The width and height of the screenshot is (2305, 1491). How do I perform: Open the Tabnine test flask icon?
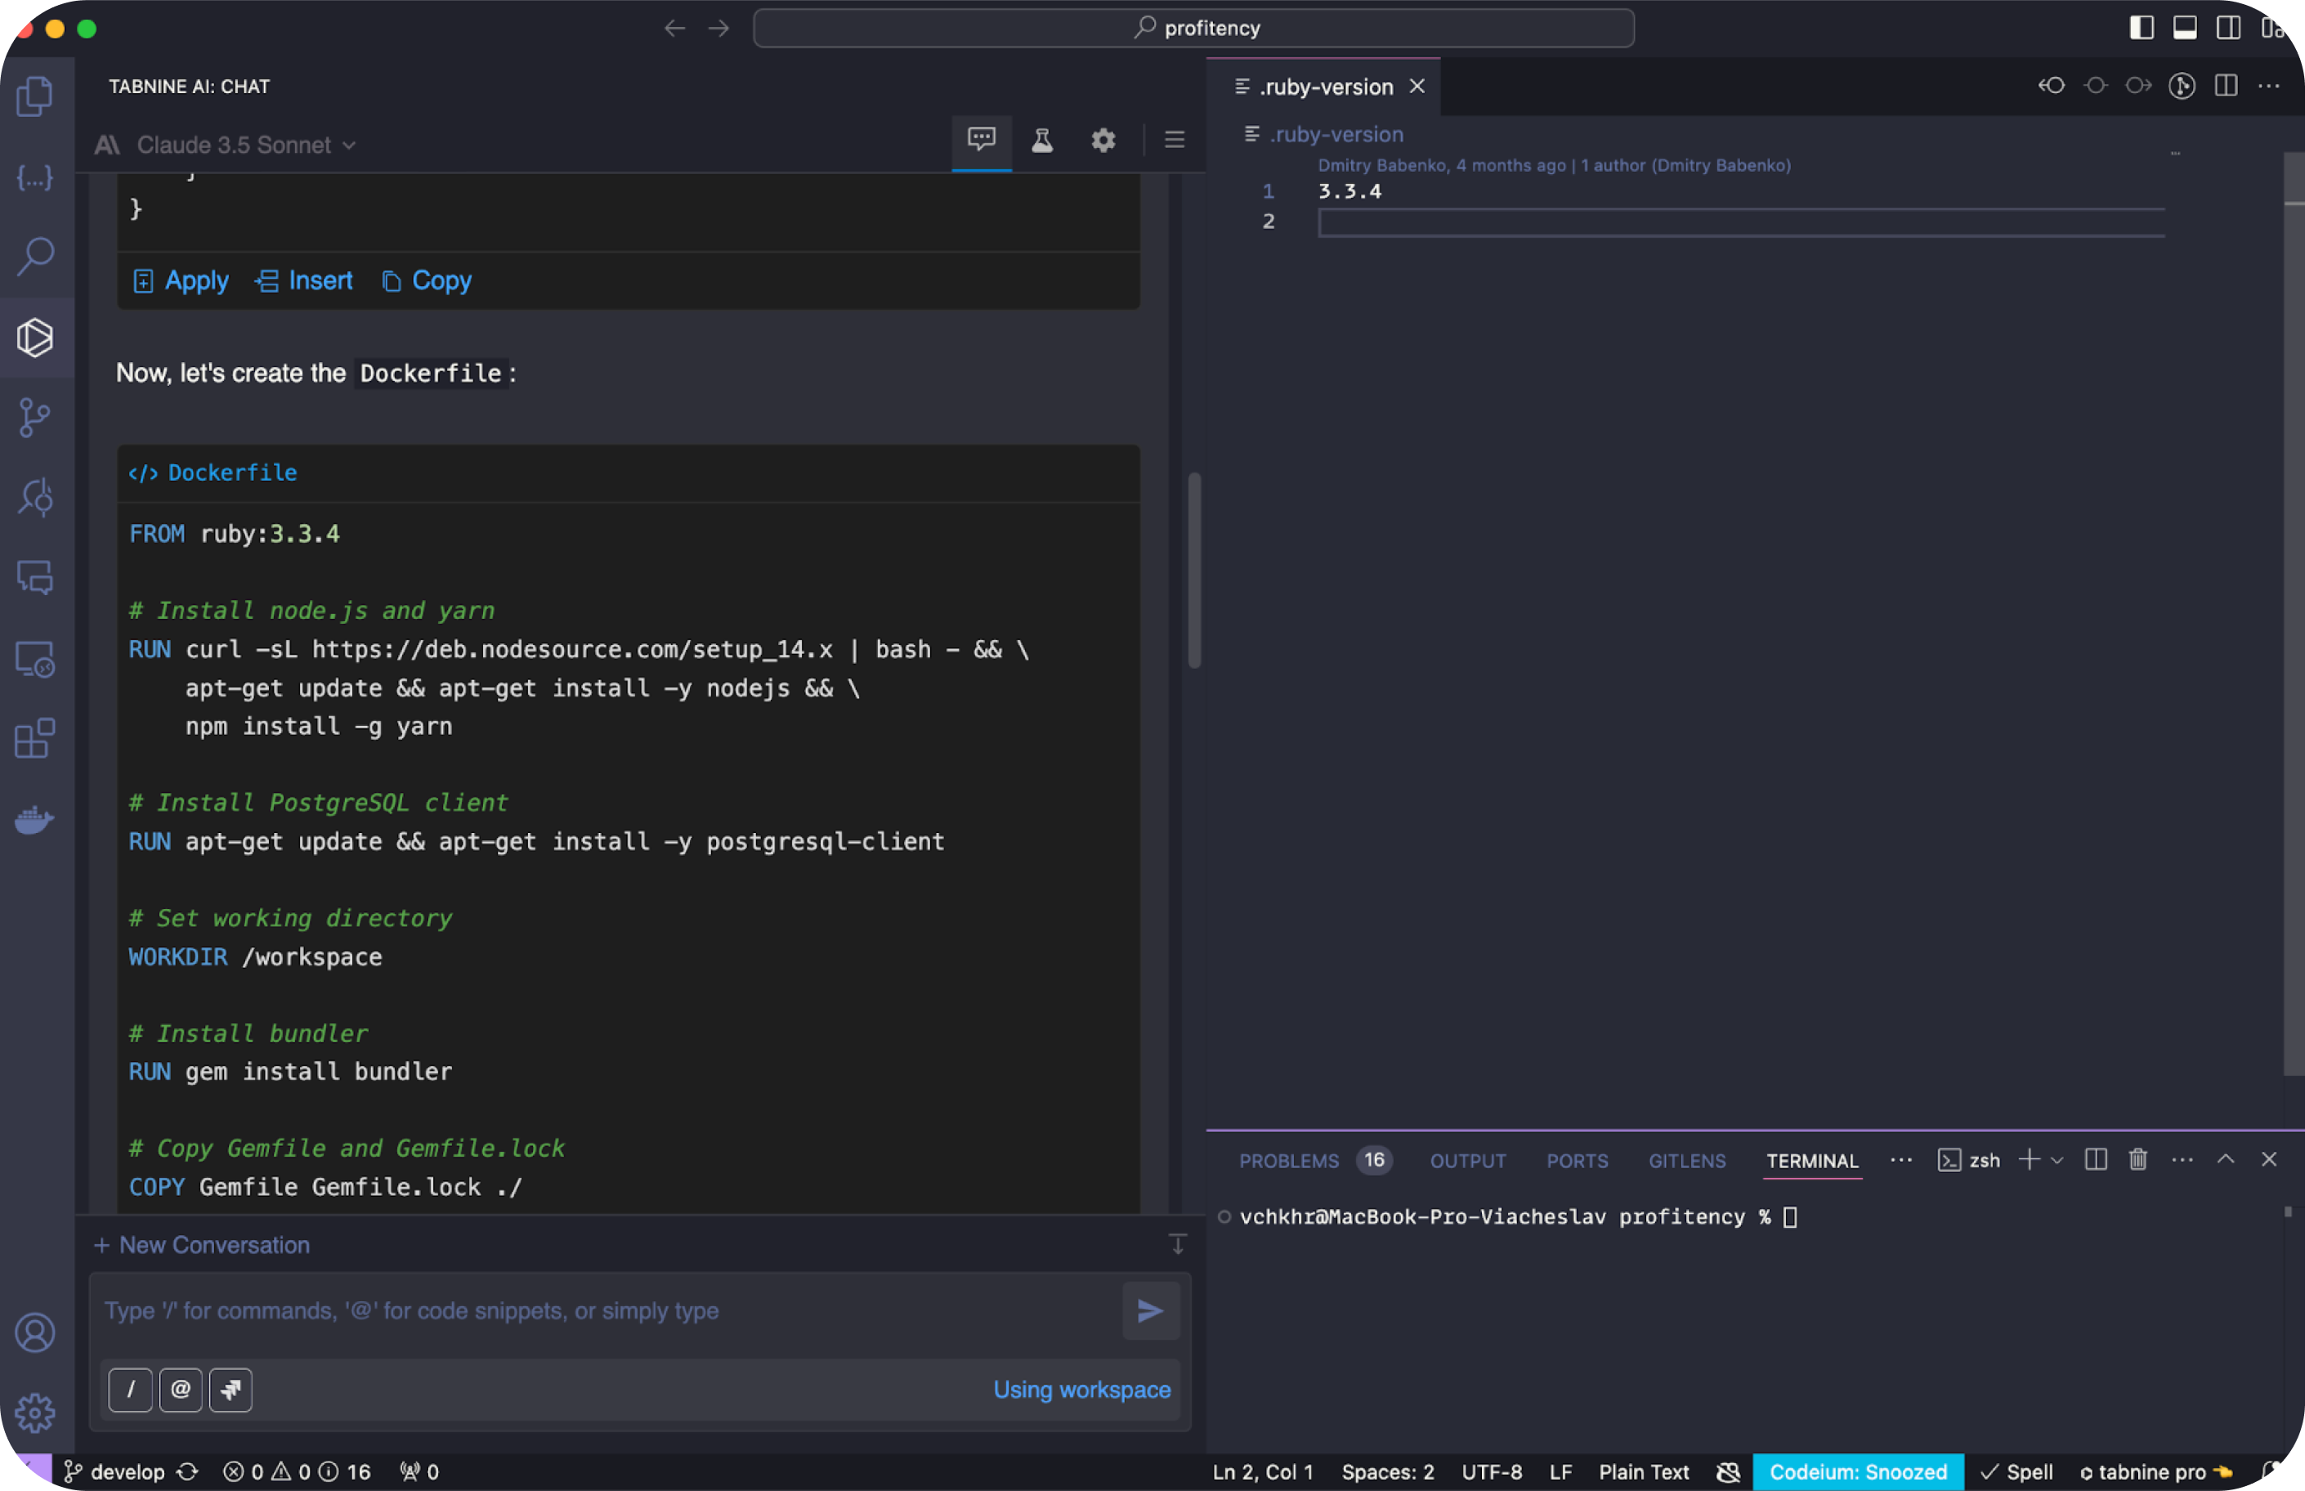click(x=1041, y=141)
